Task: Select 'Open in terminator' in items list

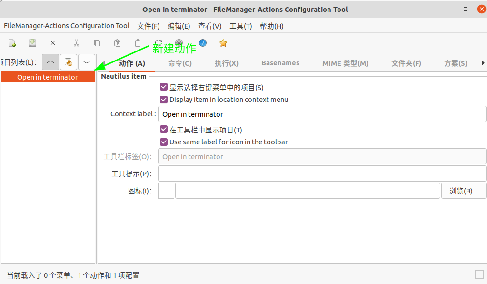Action: pos(47,77)
